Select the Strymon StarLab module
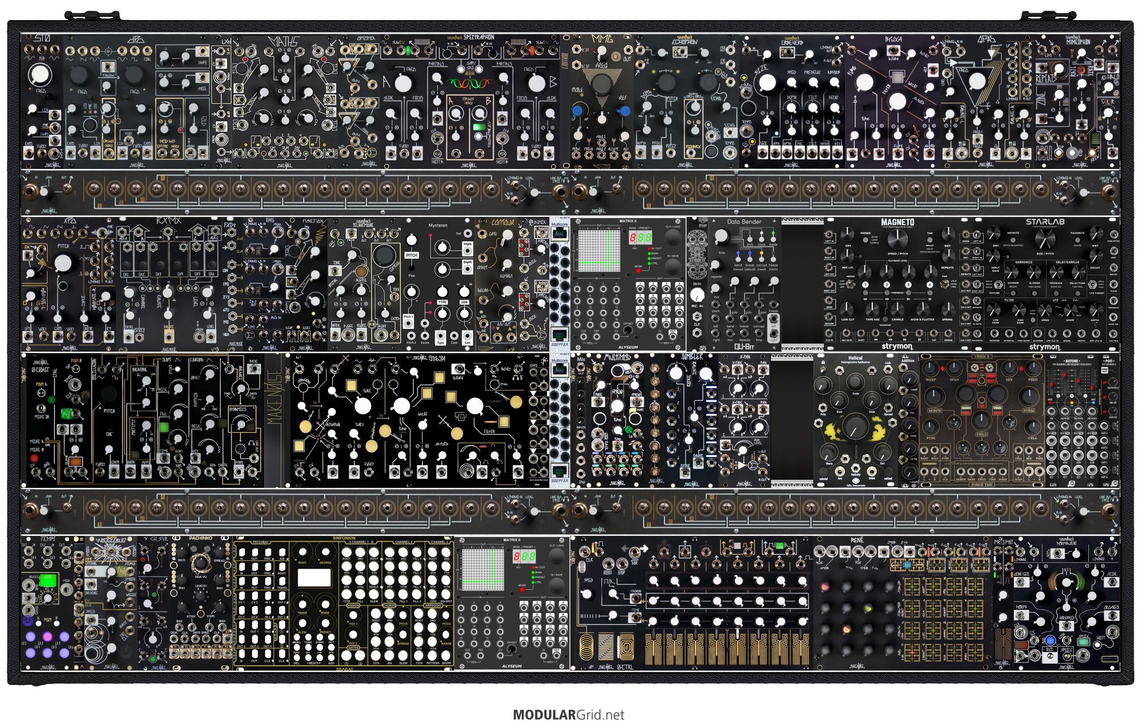Image resolution: width=1138 pixels, height=726 pixels. tap(1045, 284)
